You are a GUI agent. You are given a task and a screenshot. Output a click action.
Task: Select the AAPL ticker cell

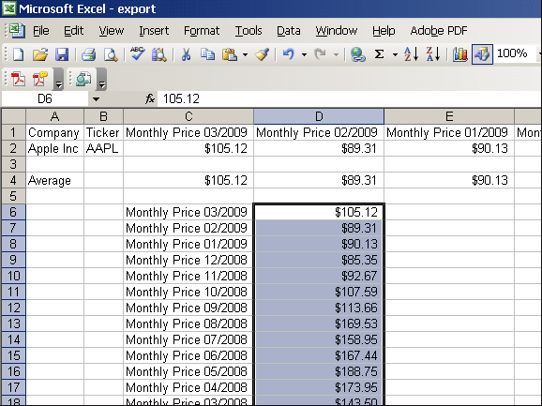[x=103, y=148]
